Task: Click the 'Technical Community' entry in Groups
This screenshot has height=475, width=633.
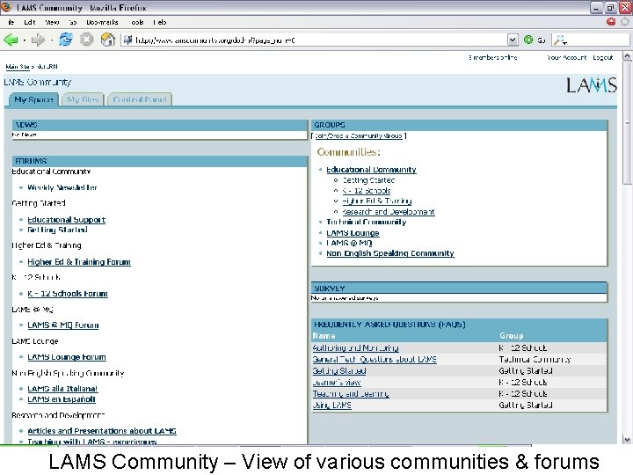Action: 366,222
